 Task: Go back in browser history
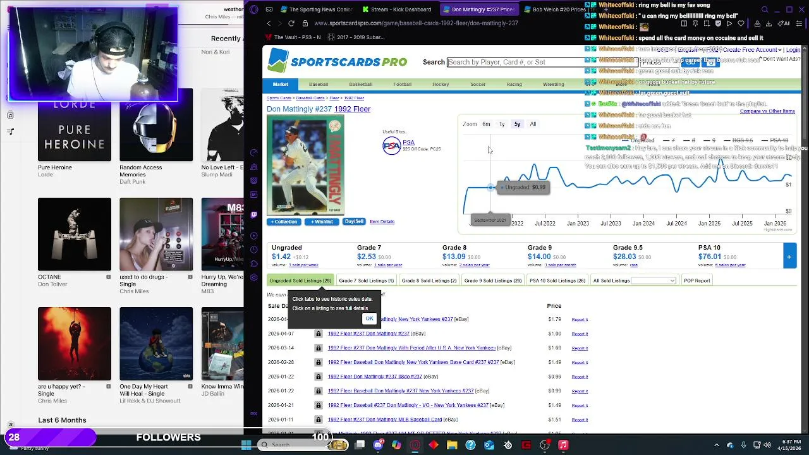[x=269, y=23]
